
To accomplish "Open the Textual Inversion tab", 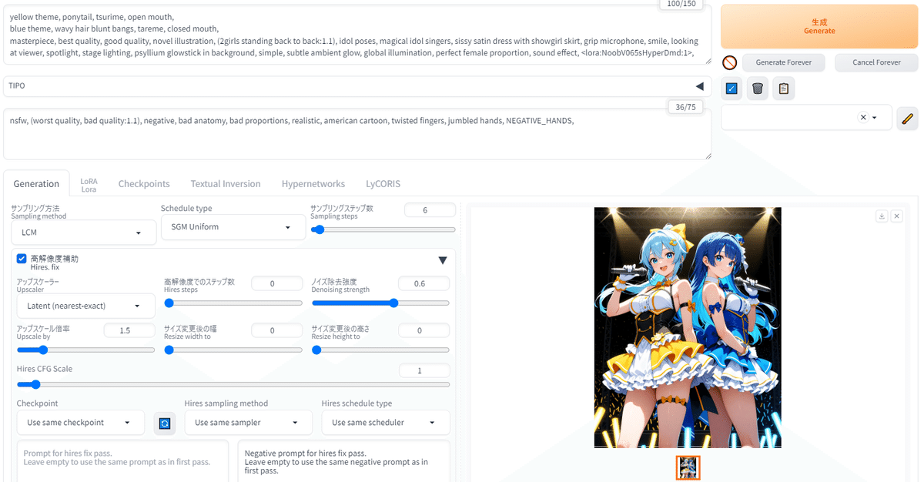I will pos(226,183).
